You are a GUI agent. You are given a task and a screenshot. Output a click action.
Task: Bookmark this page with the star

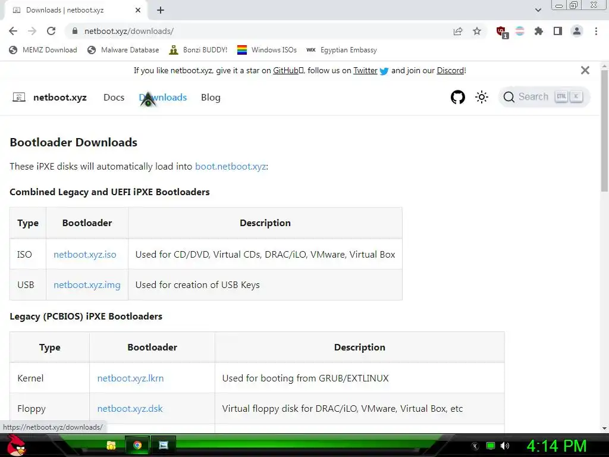click(x=477, y=31)
